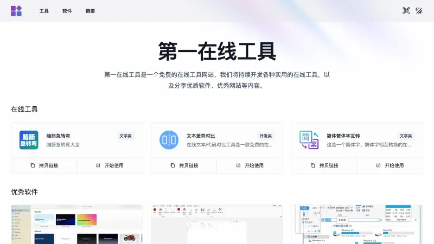Copy link for 脑筋急转弯
This screenshot has width=434, height=244.
[x=44, y=165]
